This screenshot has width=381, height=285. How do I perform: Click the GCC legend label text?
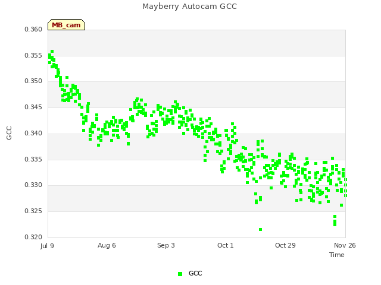(x=195, y=273)
